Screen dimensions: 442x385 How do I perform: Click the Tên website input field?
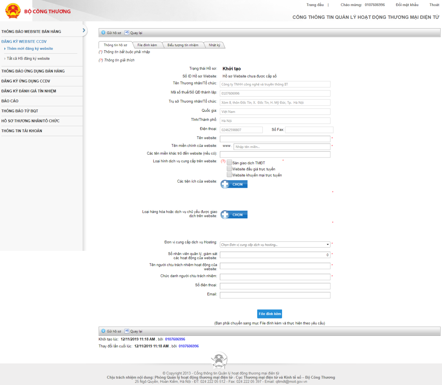coord(275,139)
